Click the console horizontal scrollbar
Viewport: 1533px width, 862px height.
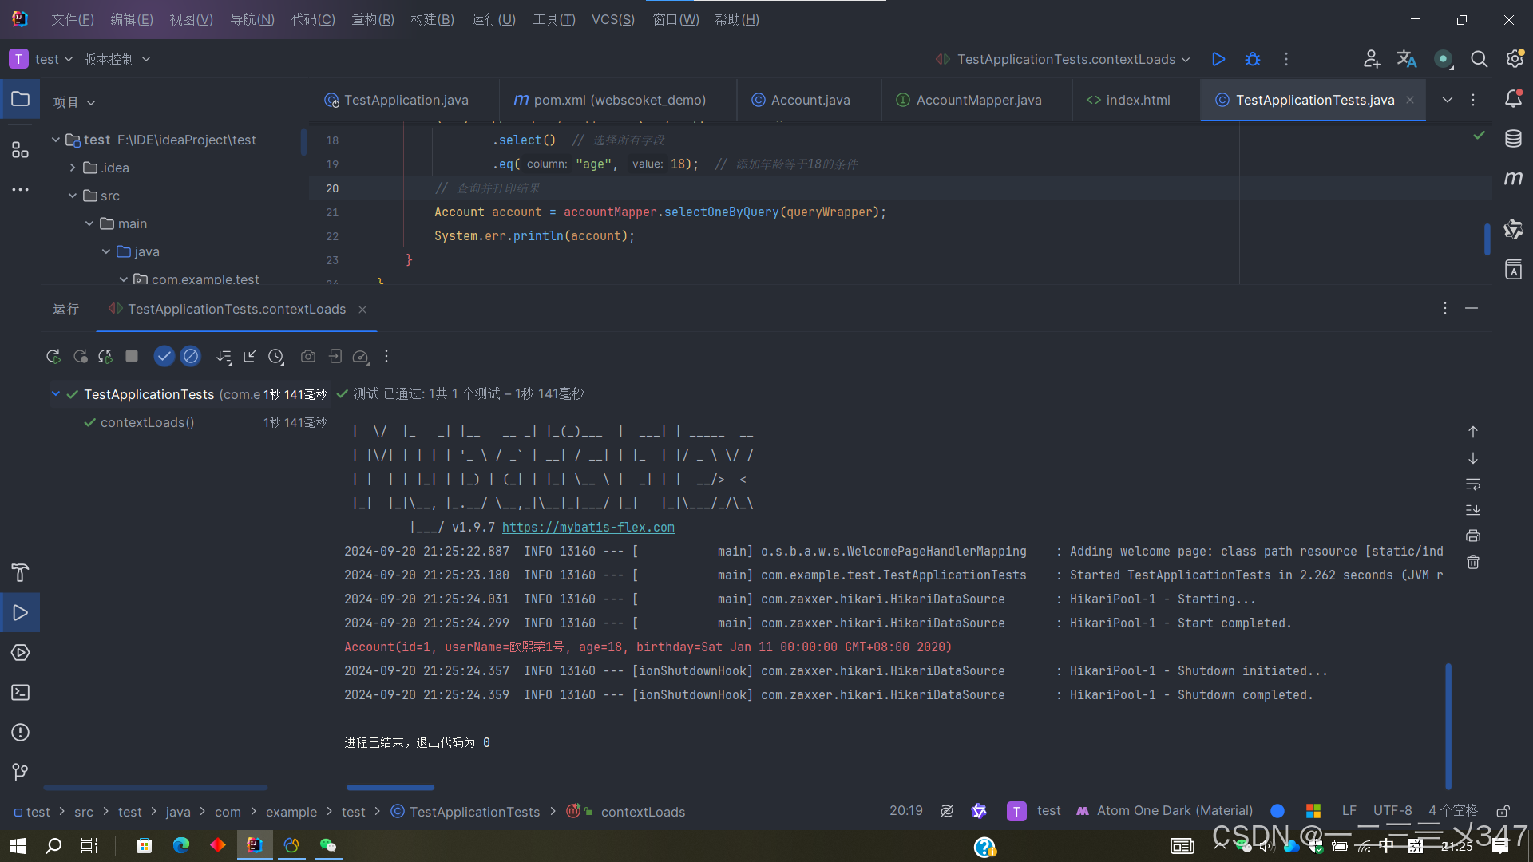[390, 787]
